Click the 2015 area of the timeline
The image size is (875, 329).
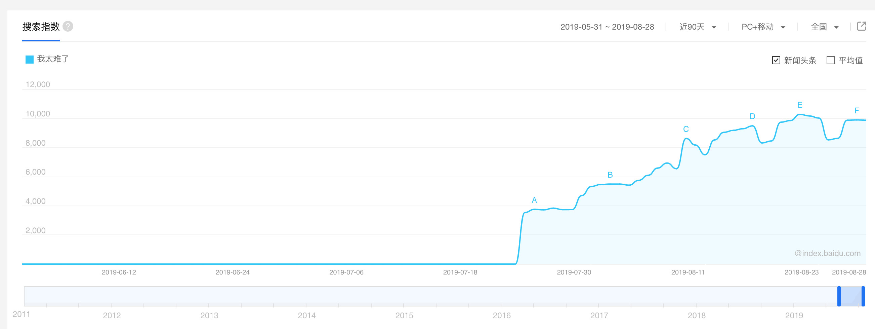coord(404,296)
